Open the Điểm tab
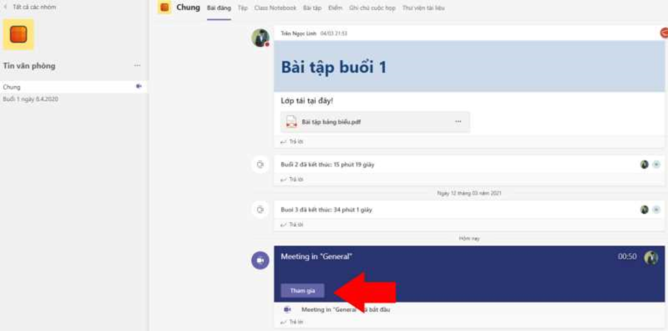Viewport: 668px width, 331px height. point(335,8)
